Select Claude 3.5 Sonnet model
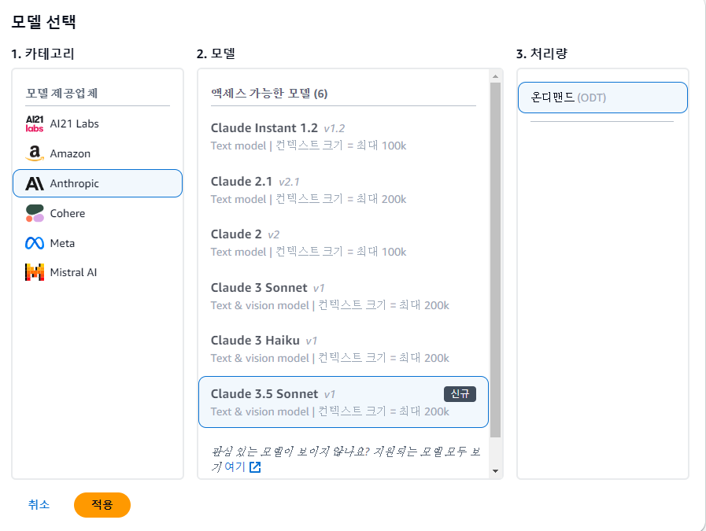 343,402
